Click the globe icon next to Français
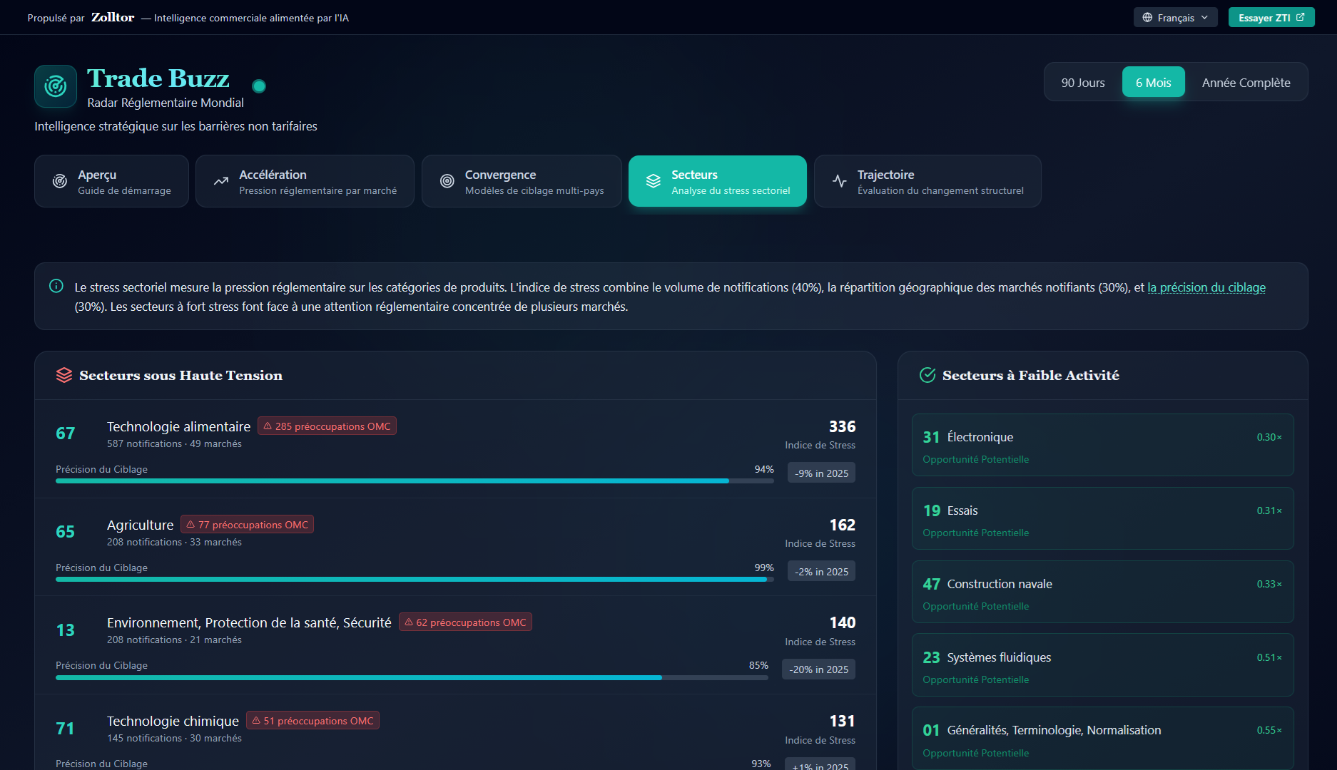The image size is (1337, 770). pos(1149,17)
